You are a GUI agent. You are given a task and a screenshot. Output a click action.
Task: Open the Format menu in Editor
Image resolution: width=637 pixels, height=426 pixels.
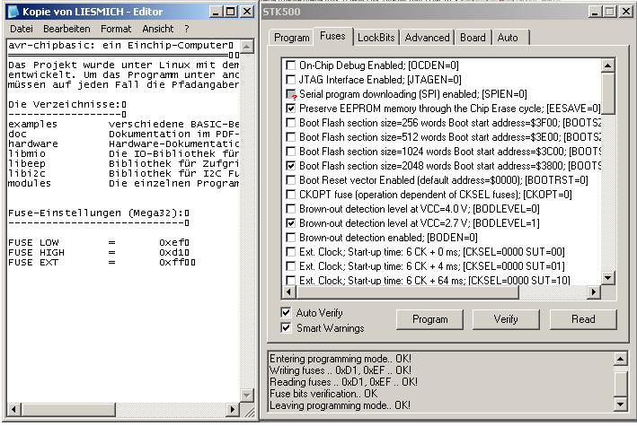(116, 29)
